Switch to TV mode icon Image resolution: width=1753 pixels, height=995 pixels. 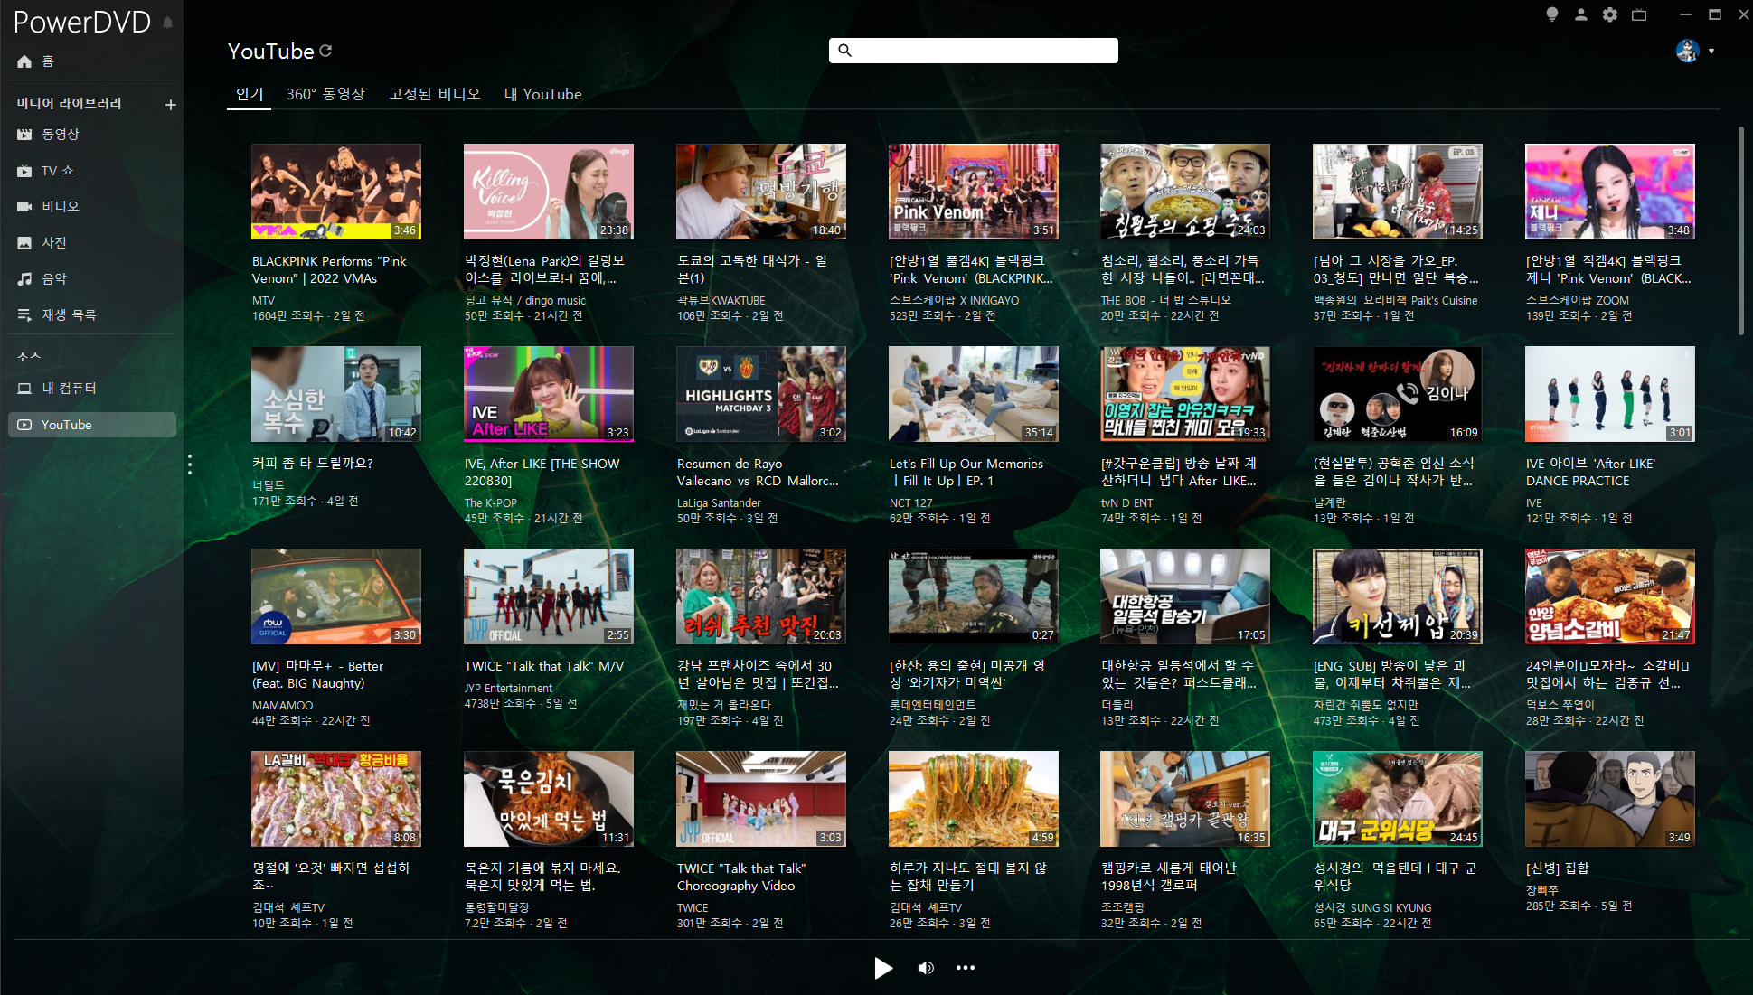pyautogui.click(x=1639, y=14)
